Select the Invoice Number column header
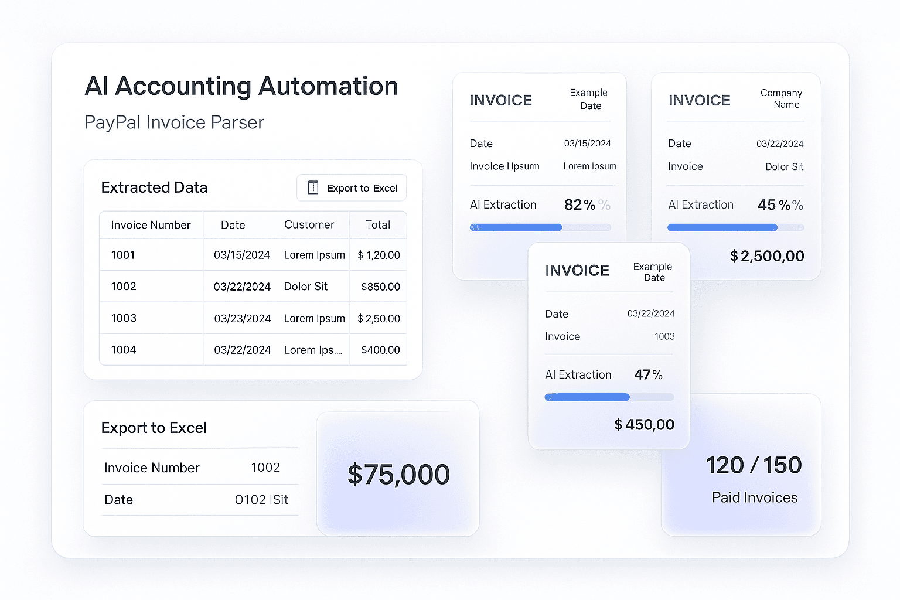Image resolution: width=900 pixels, height=600 pixels. [151, 225]
